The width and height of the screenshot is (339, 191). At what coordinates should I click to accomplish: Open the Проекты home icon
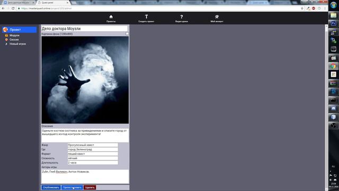coord(111,16)
